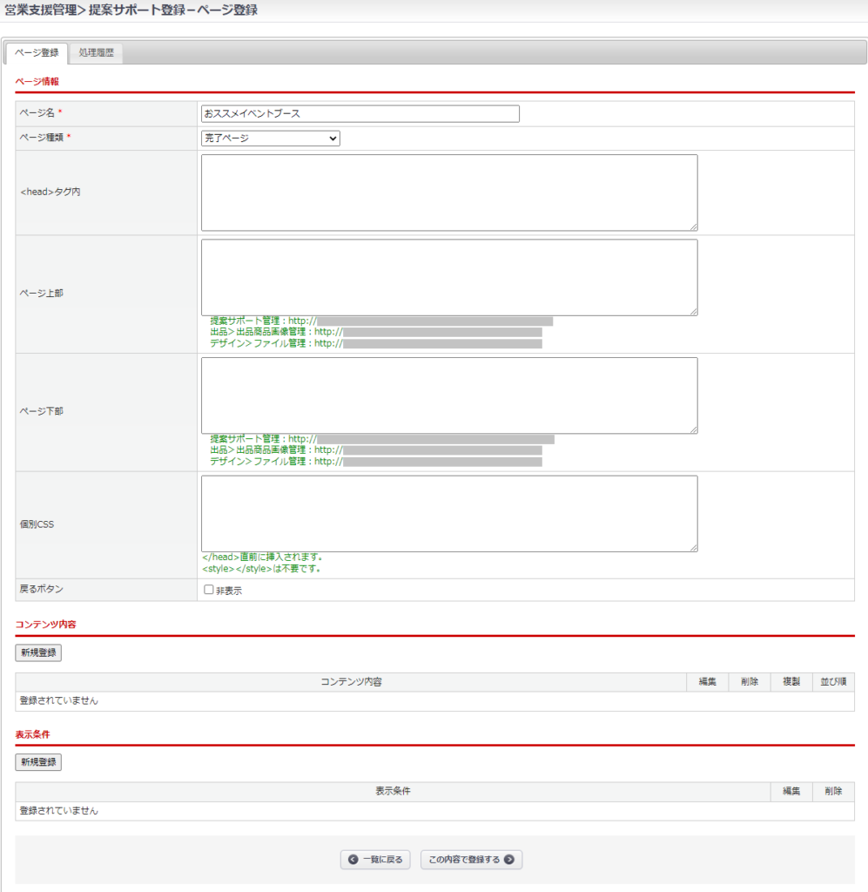
Task: Click 登録されていません in コンテンツ内容 table
Action: click(x=58, y=701)
